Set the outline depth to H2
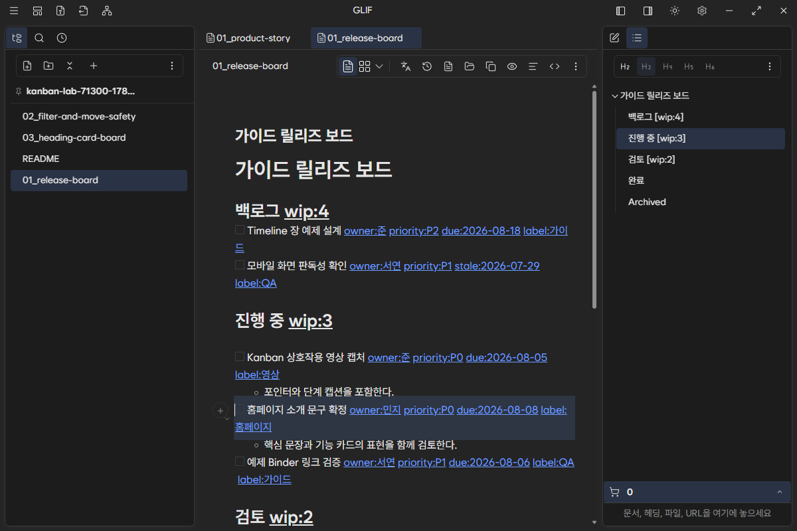Viewport: 797px width, 531px height. click(x=625, y=66)
